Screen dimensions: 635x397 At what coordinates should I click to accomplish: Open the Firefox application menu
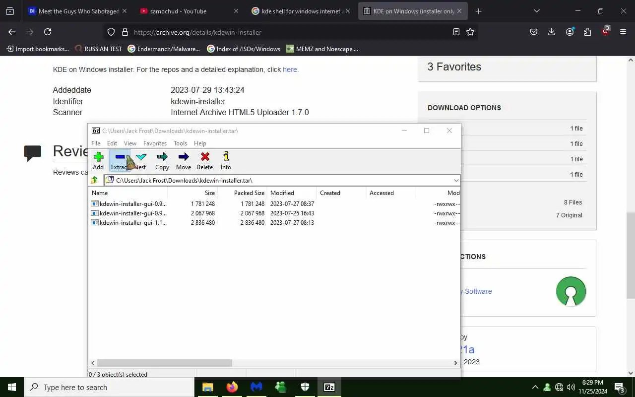623,32
